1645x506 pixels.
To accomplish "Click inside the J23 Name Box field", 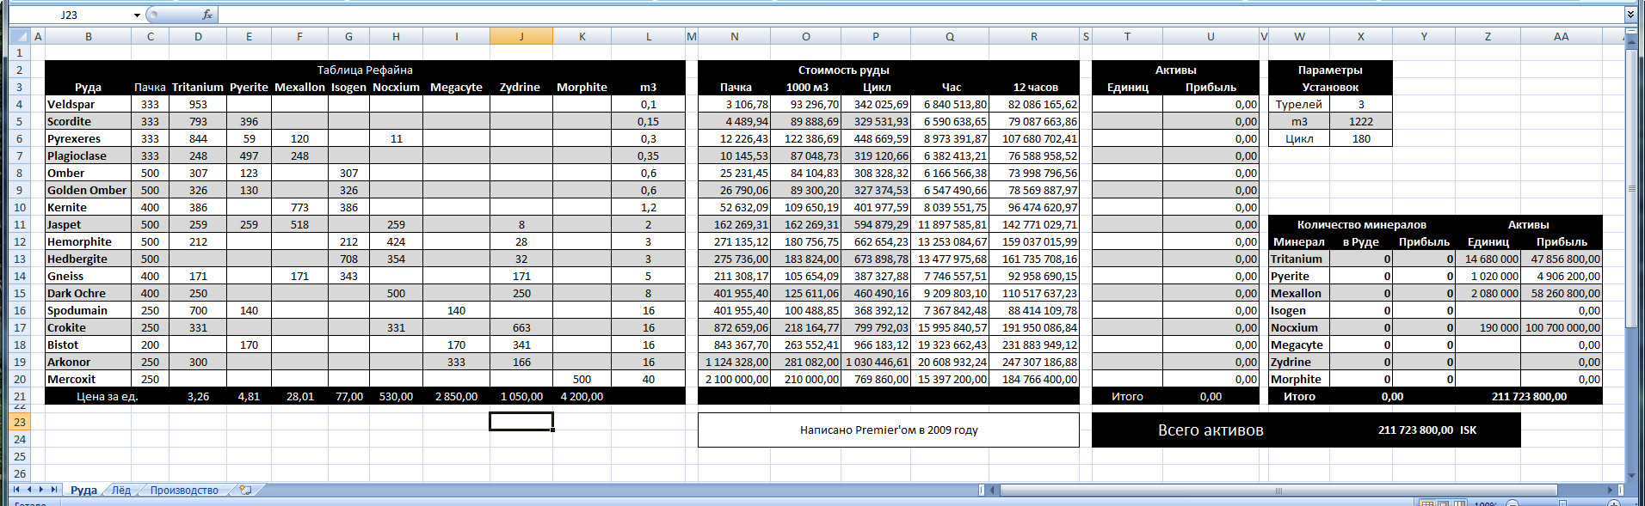I will click(x=69, y=15).
